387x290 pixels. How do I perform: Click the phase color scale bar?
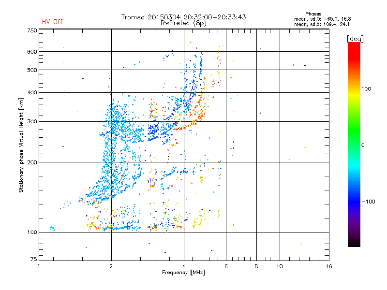354,144
